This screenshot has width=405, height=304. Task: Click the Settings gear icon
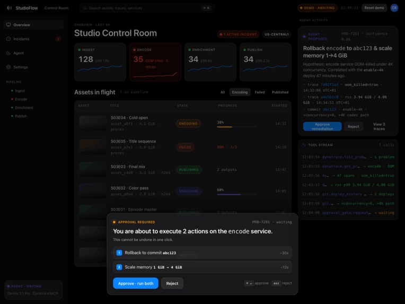coord(8,67)
